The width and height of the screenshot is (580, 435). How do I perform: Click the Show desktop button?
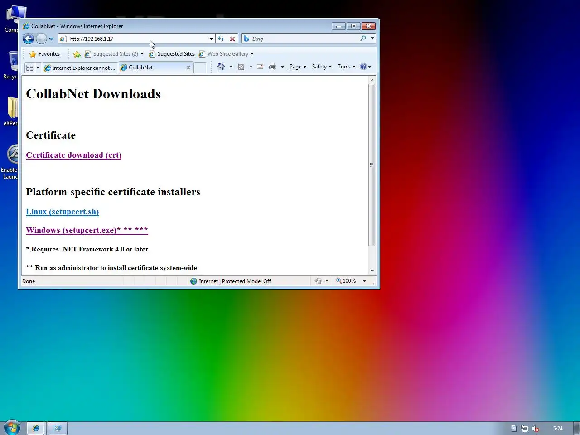pyautogui.click(x=577, y=428)
